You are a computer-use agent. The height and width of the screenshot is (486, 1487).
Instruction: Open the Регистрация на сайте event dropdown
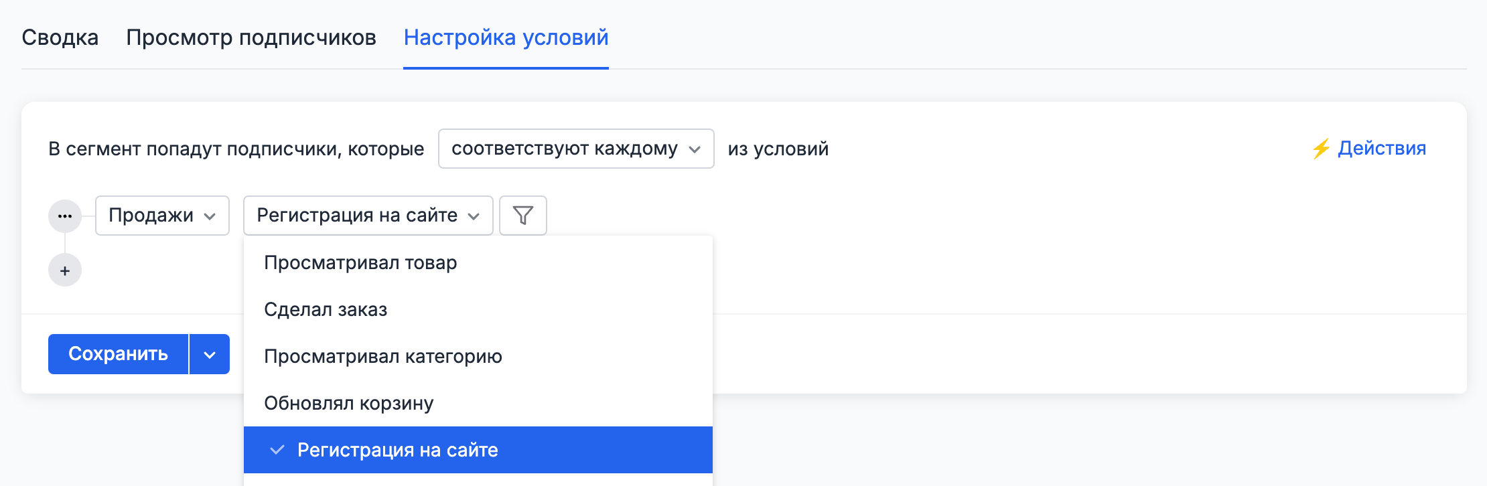pyautogui.click(x=367, y=216)
